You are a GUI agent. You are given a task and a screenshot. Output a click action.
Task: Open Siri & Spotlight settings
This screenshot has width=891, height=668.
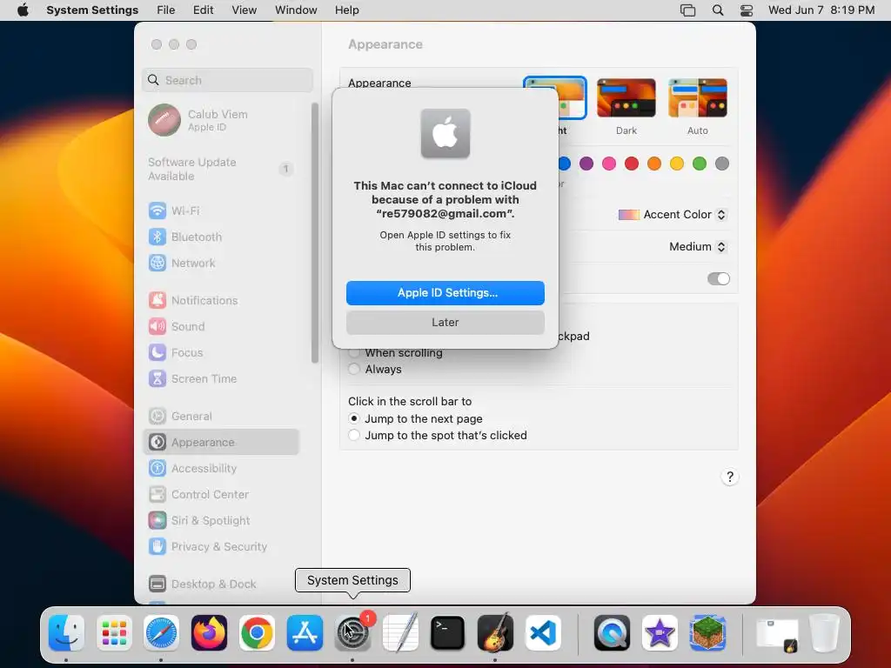coord(221,521)
